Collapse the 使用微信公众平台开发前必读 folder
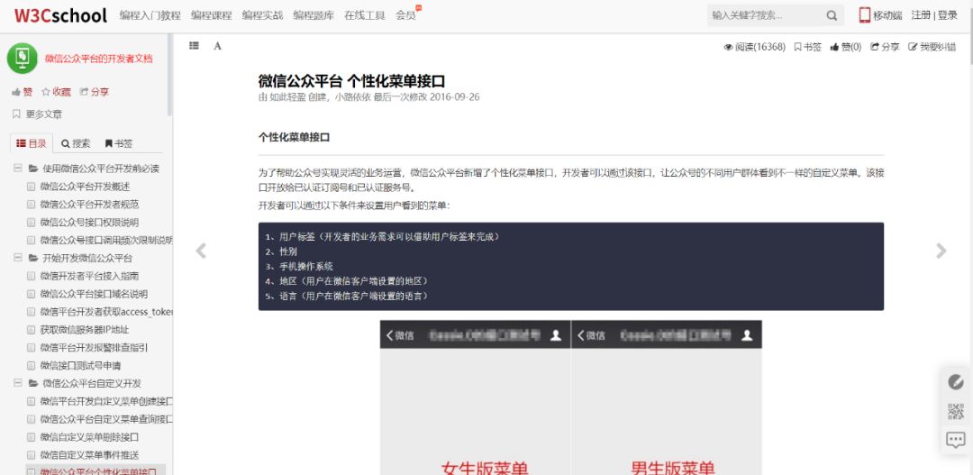 click(x=17, y=169)
